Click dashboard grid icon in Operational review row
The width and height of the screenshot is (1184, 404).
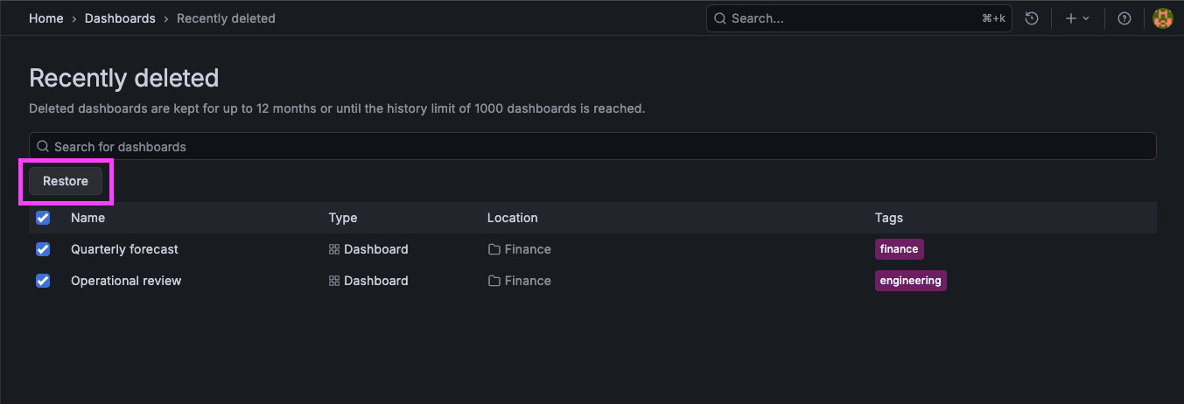tap(333, 281)
